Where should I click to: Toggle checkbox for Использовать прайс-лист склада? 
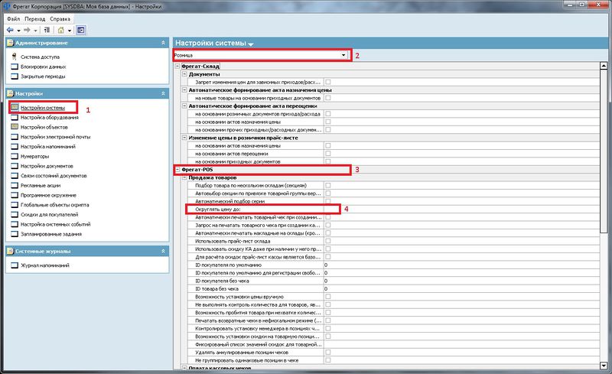328,241
